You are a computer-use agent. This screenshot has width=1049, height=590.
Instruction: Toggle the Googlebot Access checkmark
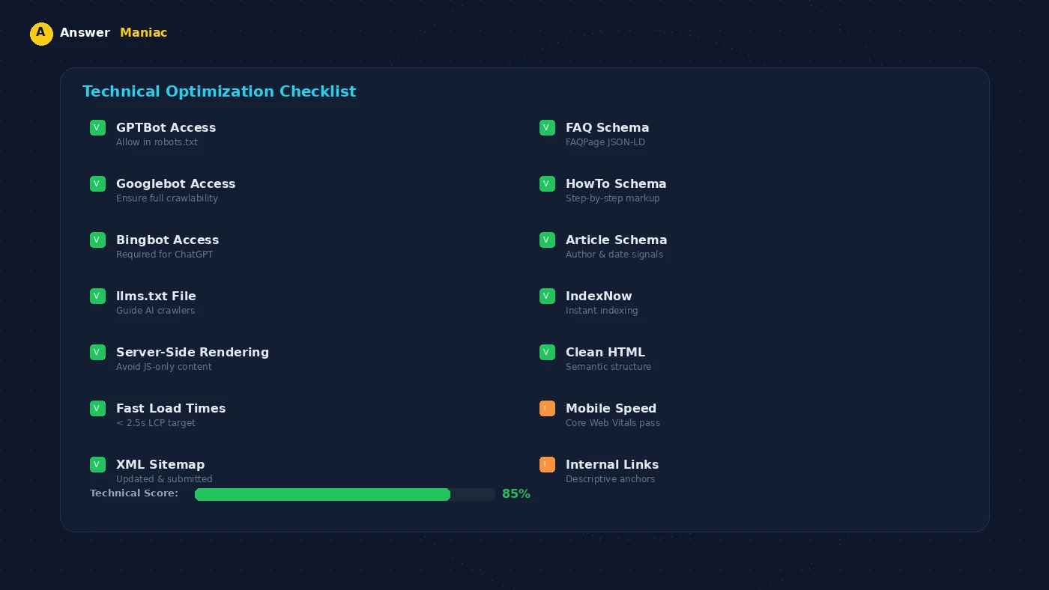[x=97, y=183]
